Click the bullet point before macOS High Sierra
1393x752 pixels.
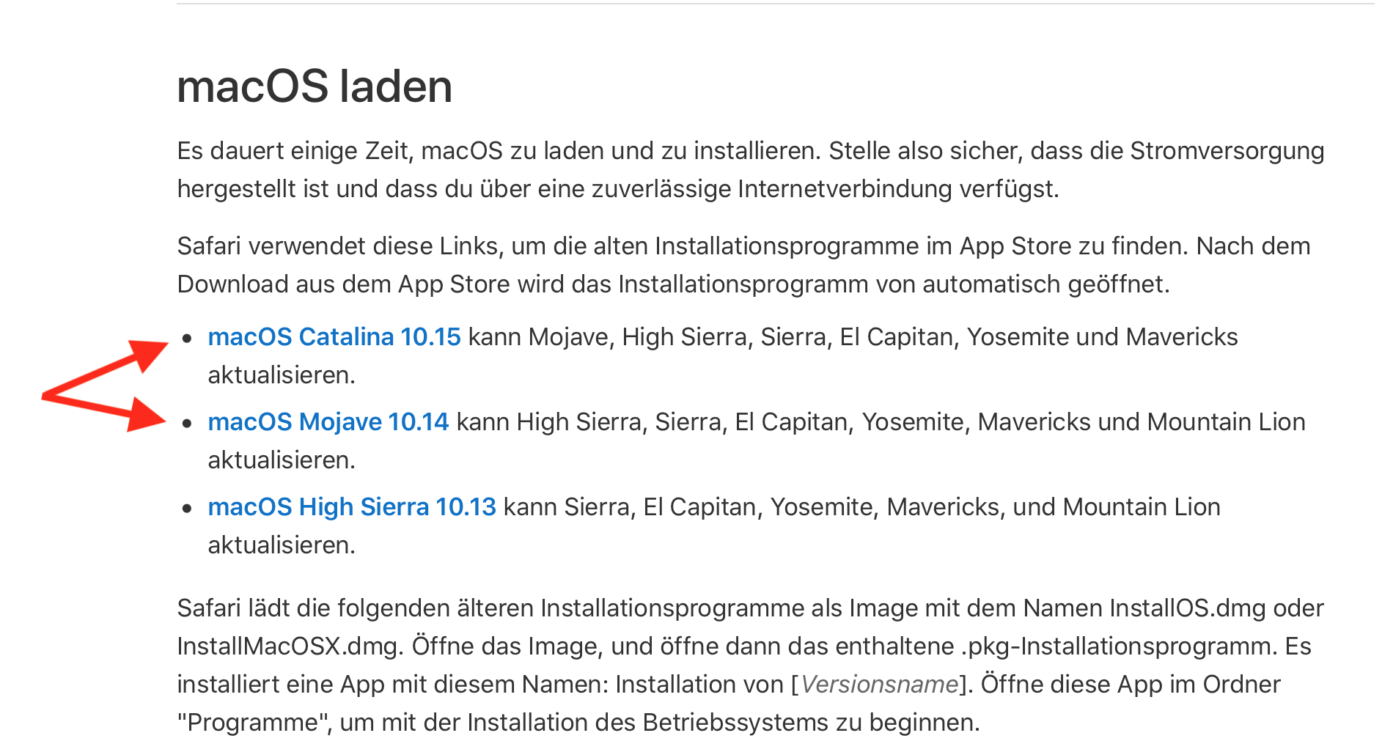[188, 508]
